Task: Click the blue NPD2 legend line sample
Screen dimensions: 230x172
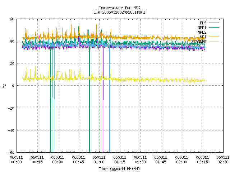Action: 214,32
